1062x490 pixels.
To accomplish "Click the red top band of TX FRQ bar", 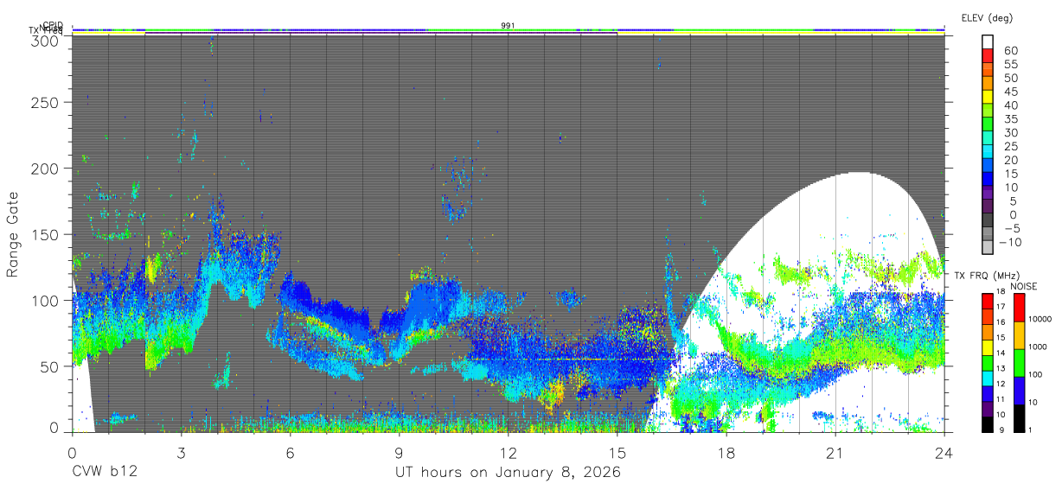I will [x=987, y=302].
